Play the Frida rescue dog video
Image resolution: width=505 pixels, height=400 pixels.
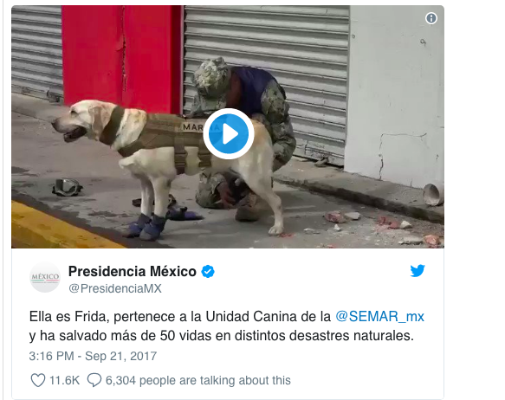(x=229, y=133)
